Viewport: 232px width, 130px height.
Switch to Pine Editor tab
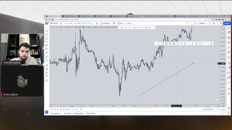point(67,113)
